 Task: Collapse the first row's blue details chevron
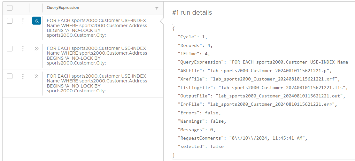coord(36,21)
